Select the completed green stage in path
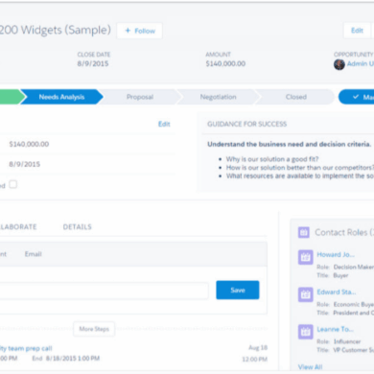Screen dimensions: 374x374 click(12, 97)
